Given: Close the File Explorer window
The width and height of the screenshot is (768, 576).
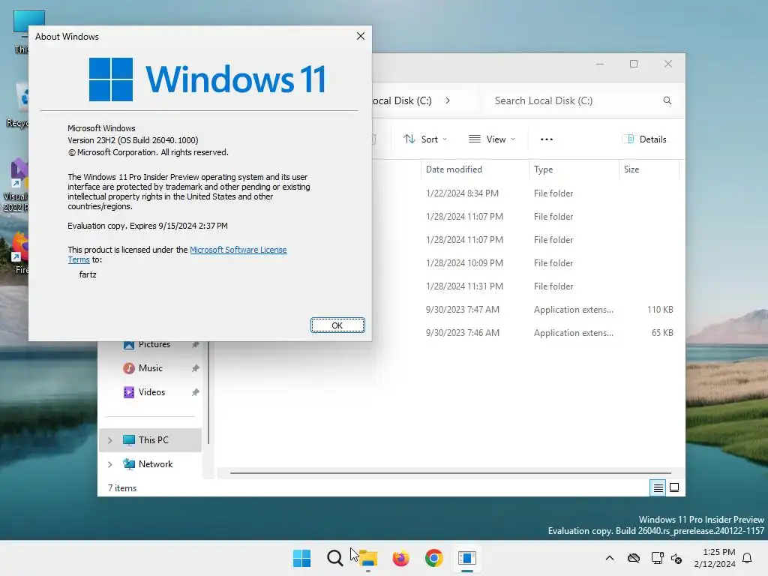Looking at the screenshot, I should (x=668, y=64).
